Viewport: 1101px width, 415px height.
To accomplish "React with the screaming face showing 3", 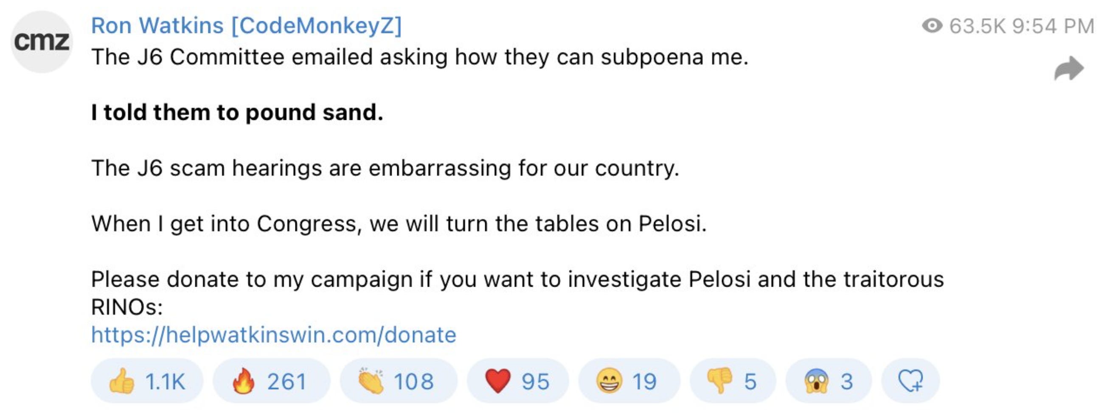I will click(x=828, y=381).
